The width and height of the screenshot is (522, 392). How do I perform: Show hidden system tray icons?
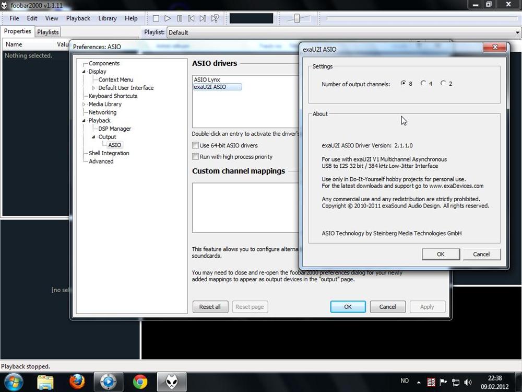click(419, 382)
